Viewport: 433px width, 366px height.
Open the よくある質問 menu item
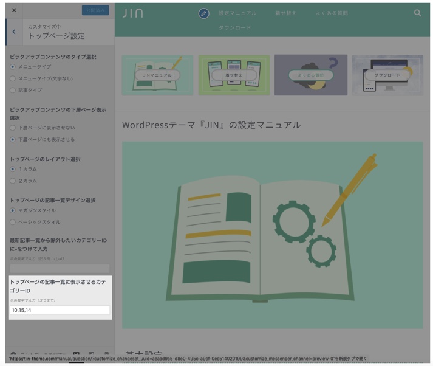[332, 13]
